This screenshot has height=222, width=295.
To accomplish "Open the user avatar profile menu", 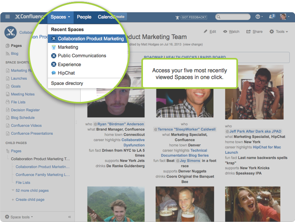I will click(x=284, y=17).
